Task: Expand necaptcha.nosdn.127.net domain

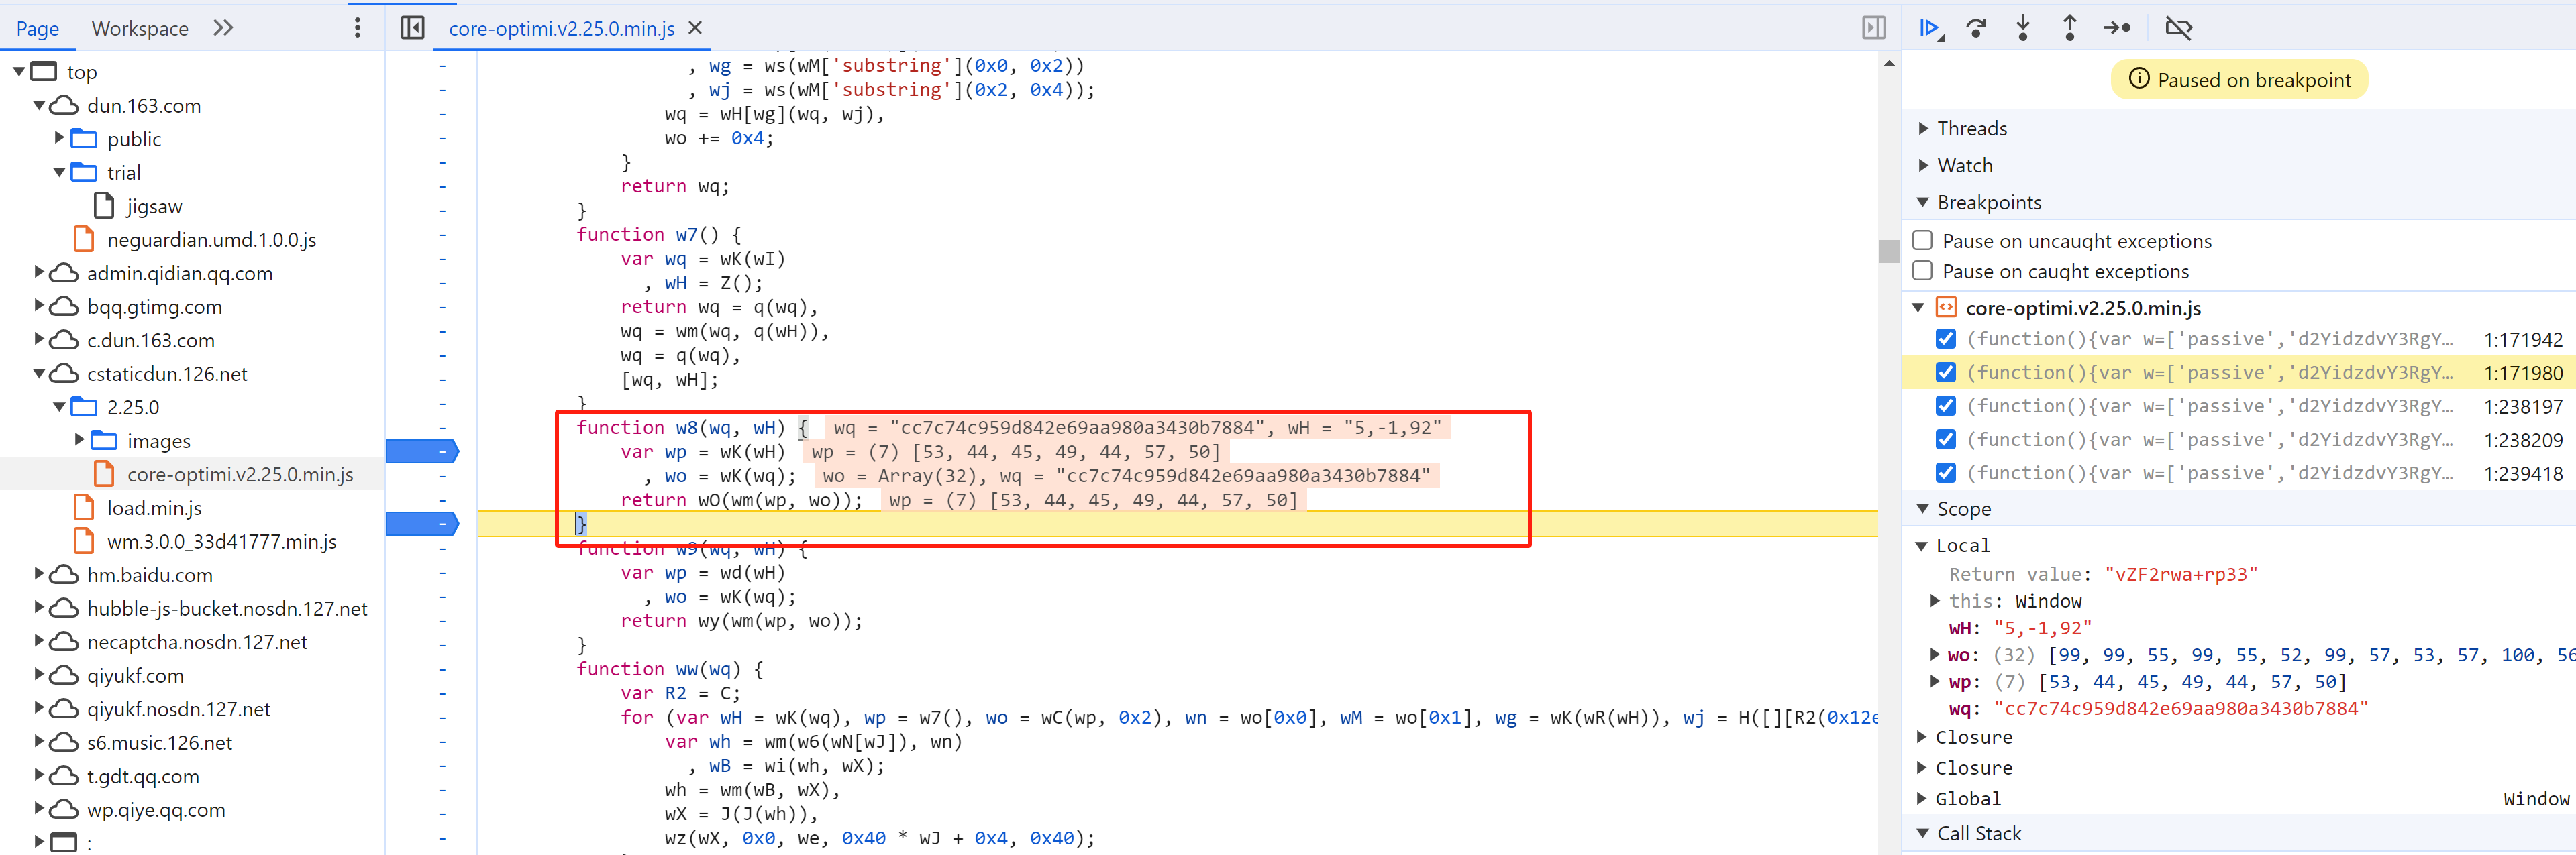Action: pyautogui.click(x=39, y=640)
